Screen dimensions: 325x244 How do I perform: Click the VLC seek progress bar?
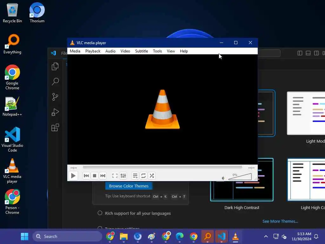162,167
